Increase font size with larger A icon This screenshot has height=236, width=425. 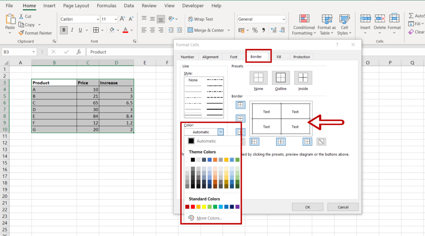[x=122, y=19]
